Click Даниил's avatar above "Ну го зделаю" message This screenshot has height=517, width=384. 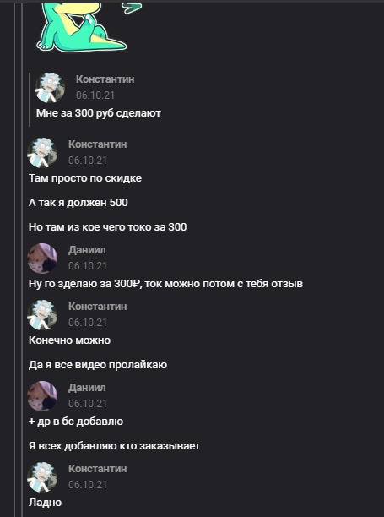(42, 258)
